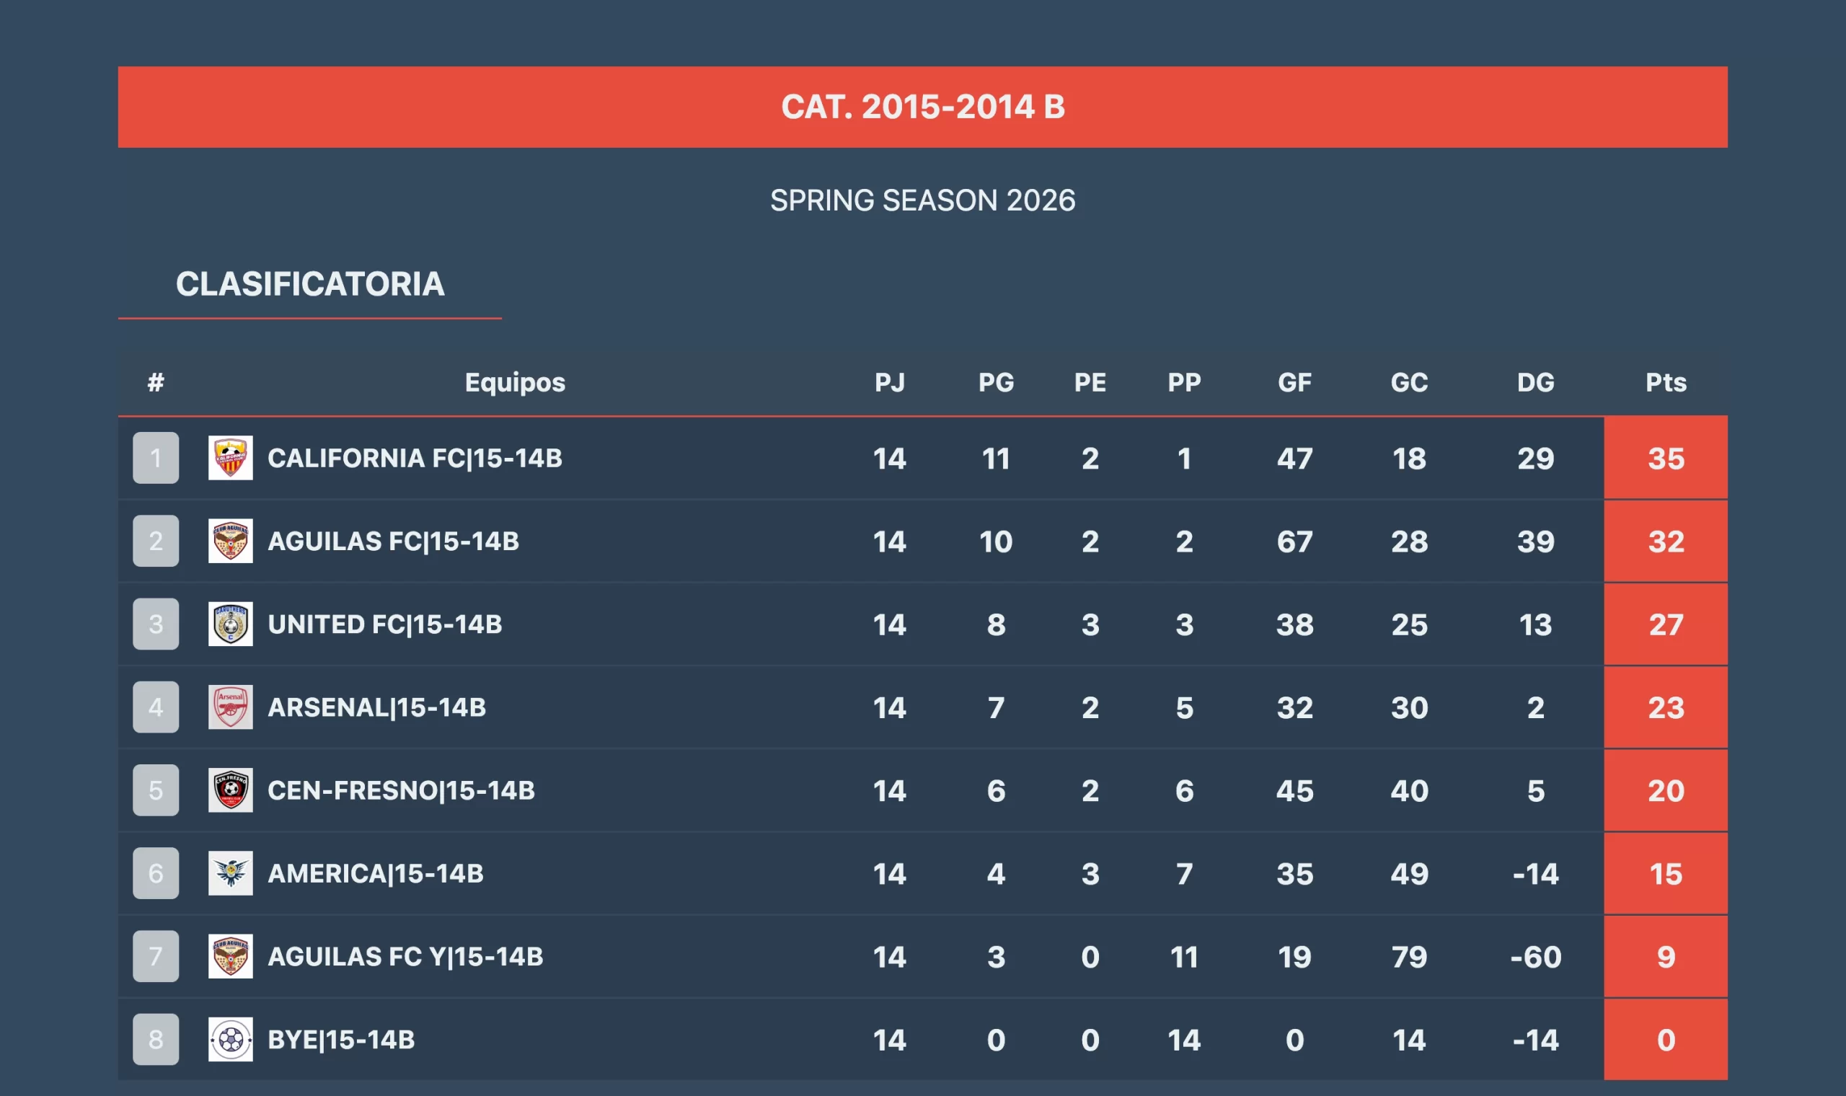Click the PJ column header
Screen dimensions: 1846x1096
890,382
